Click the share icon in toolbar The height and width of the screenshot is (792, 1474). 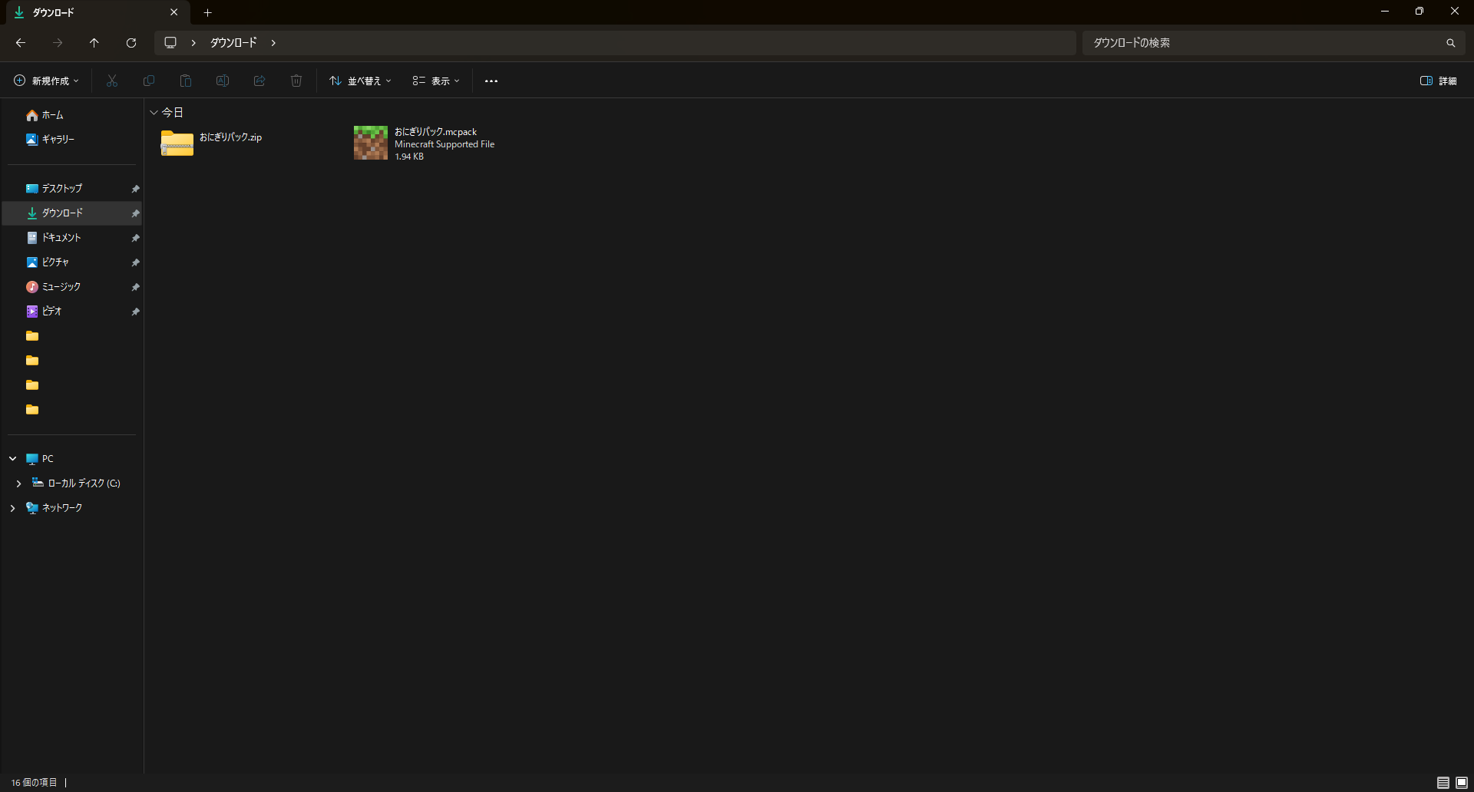pyautogui.click(x=259, y=81)
